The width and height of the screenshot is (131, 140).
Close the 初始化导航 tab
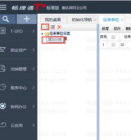pos(95,20)
